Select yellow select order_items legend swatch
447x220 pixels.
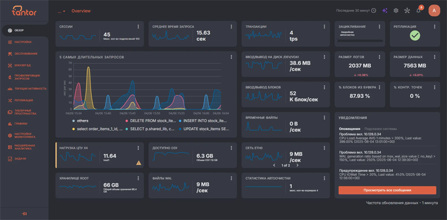(74, 129)
